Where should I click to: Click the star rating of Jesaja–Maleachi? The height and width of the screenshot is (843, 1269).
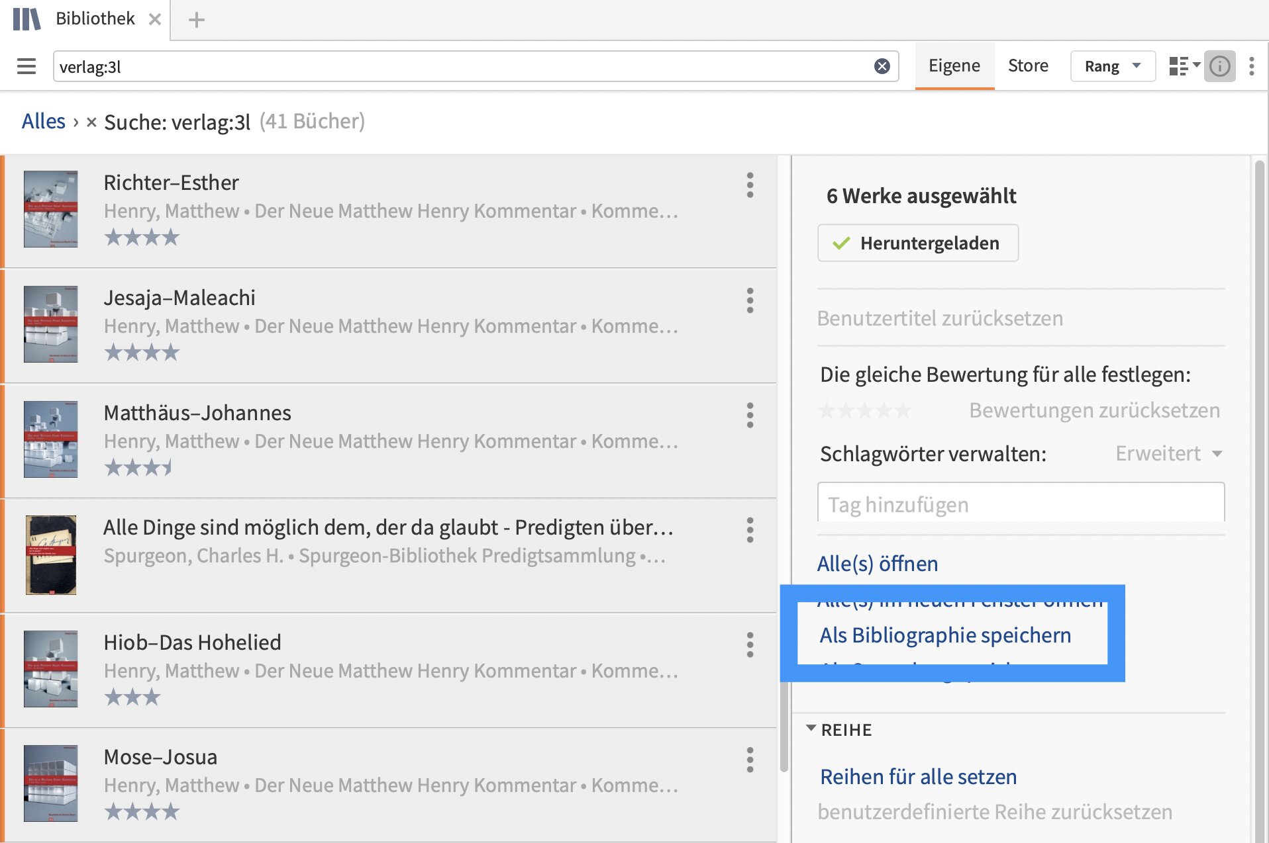coord(142,352)
